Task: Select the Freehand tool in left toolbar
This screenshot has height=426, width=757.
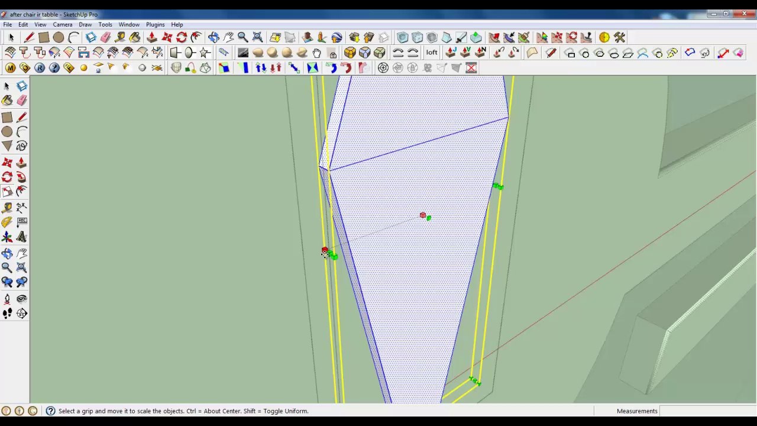Action: pyautogui.click(x=22, y=146)
